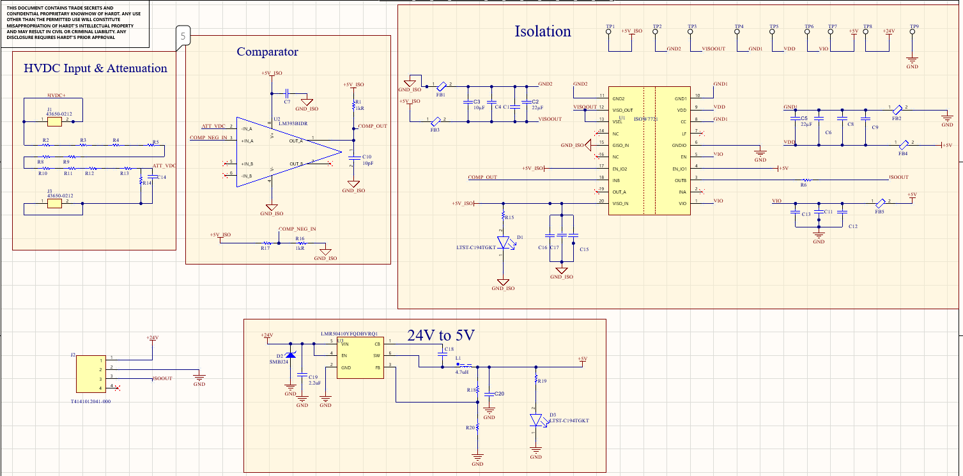This screenshot has width=963, height=476.
Task: Select connector J3 43650-0212 symbol
Action: coord(54,203)
